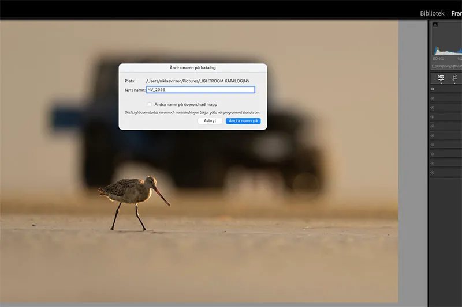Screen dimensions: 462x307
Task: Click the 'Obs! Lightroom startas nu om' note
Action: [192, 112]
